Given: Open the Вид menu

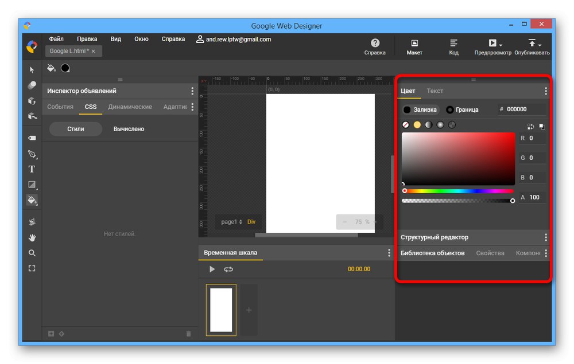Looking at the screenshot, I should 116,39.
